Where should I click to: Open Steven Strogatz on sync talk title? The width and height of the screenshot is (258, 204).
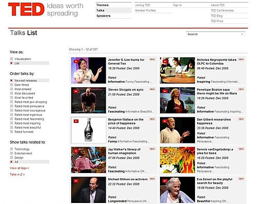click(126, 90)
